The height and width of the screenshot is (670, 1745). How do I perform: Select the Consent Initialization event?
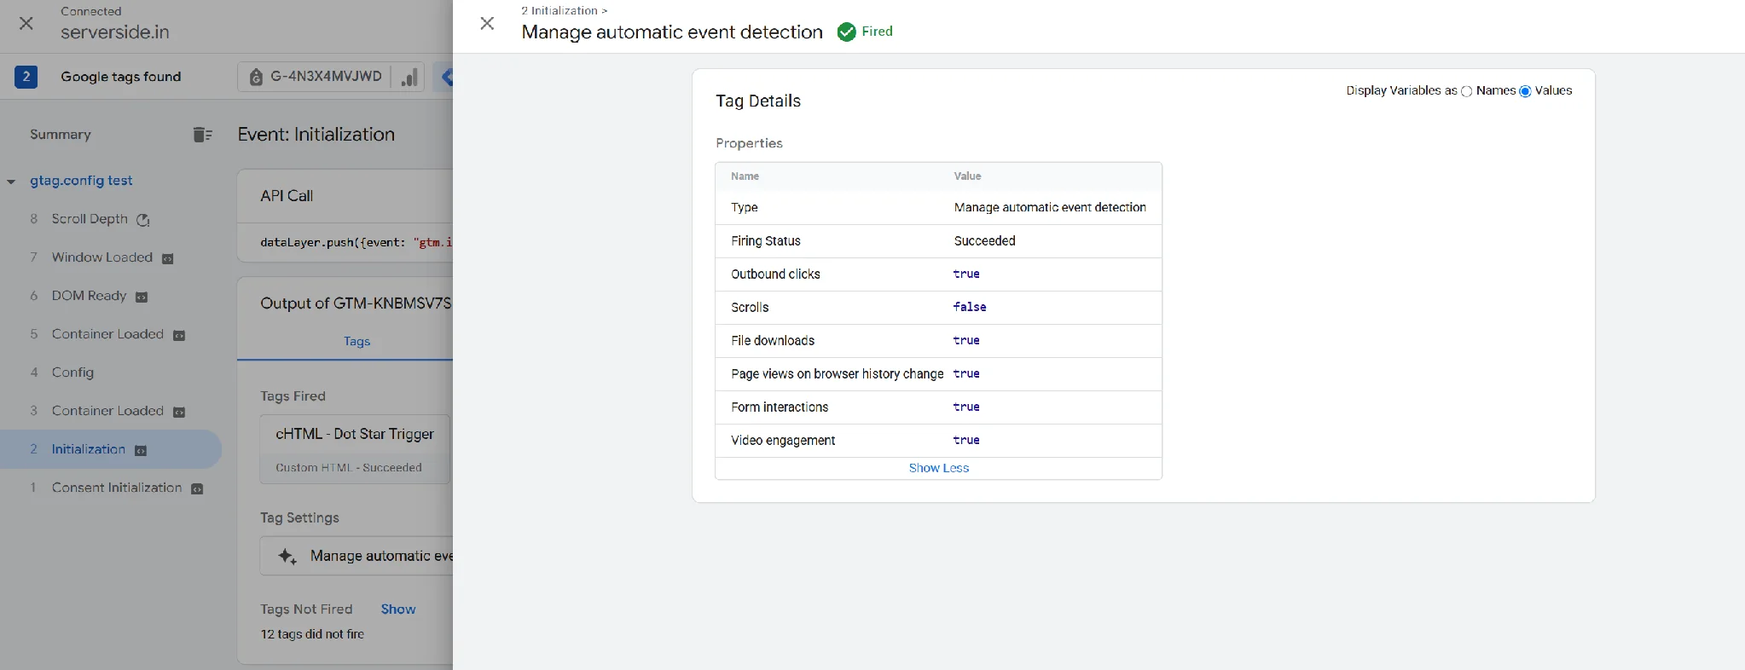(117, 488)
